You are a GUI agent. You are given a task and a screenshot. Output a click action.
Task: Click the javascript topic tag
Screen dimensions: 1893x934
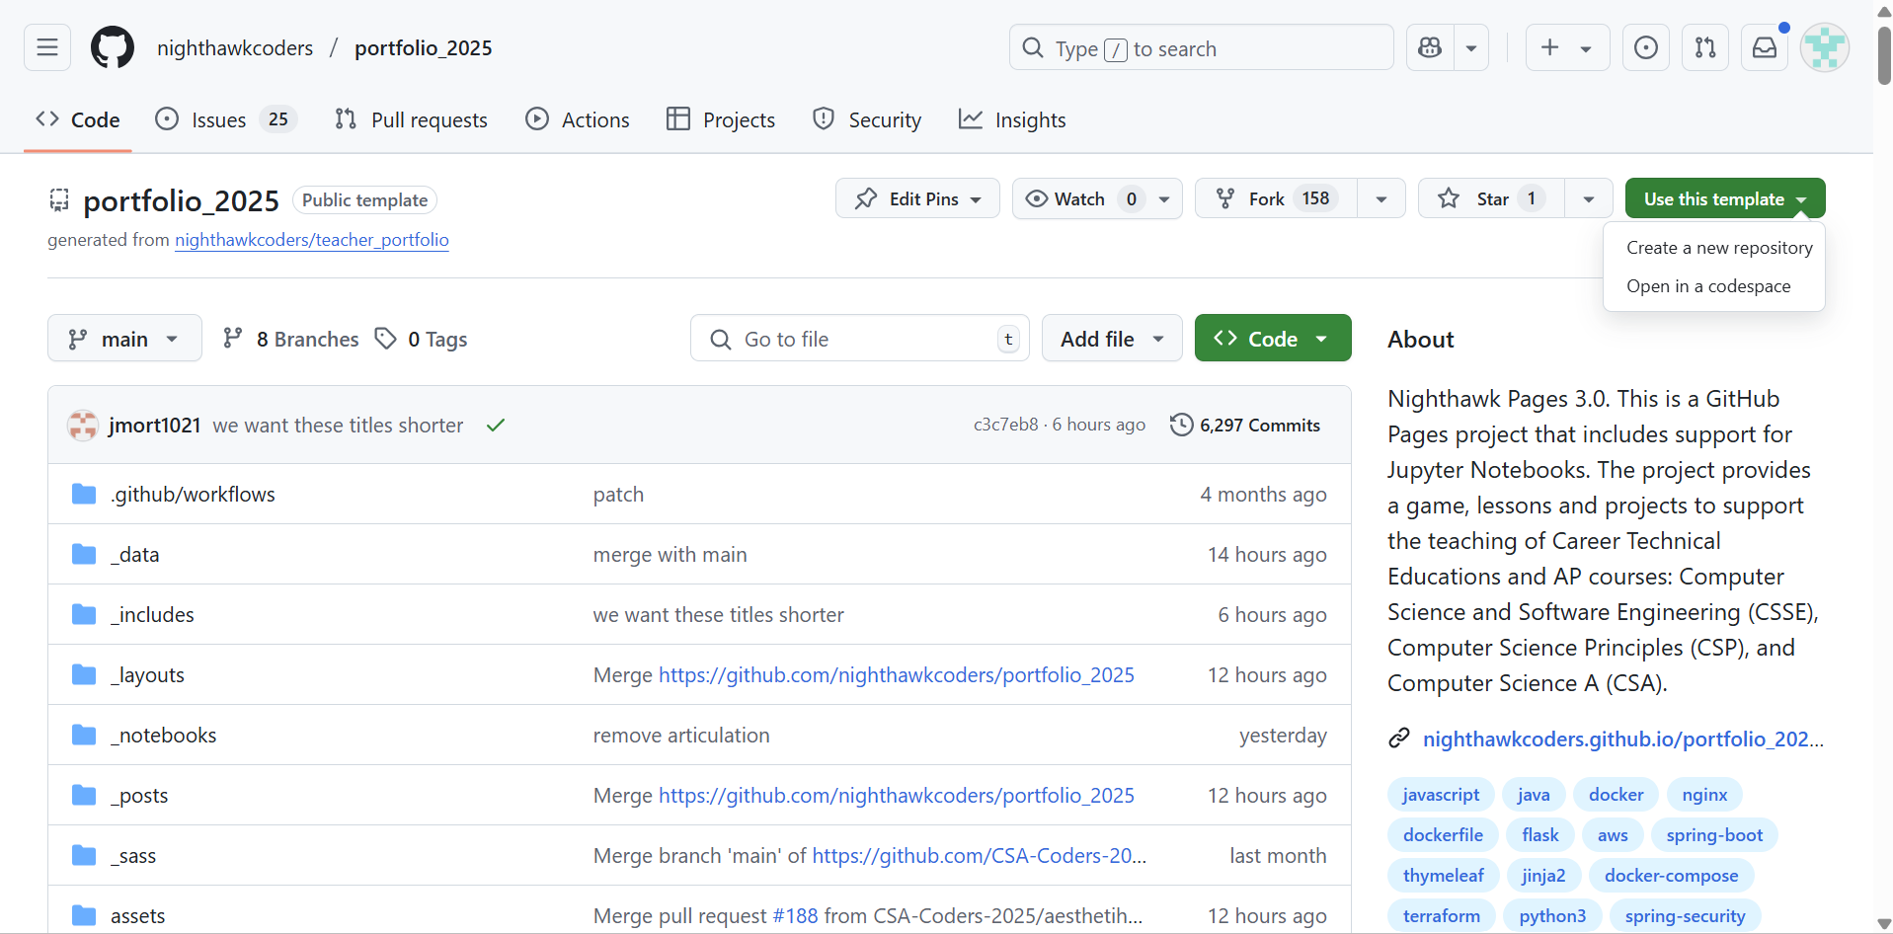click(1441, 795)
